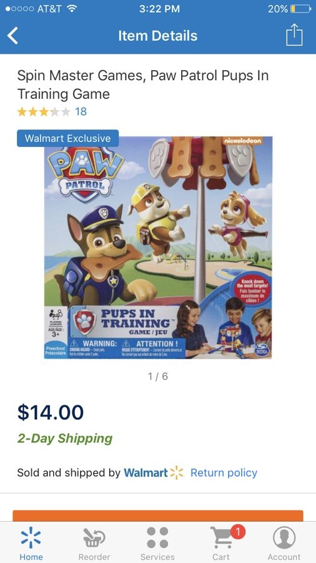
Task: Tap the Walmart Exclusive badge
Action: (x=67, y=138)
